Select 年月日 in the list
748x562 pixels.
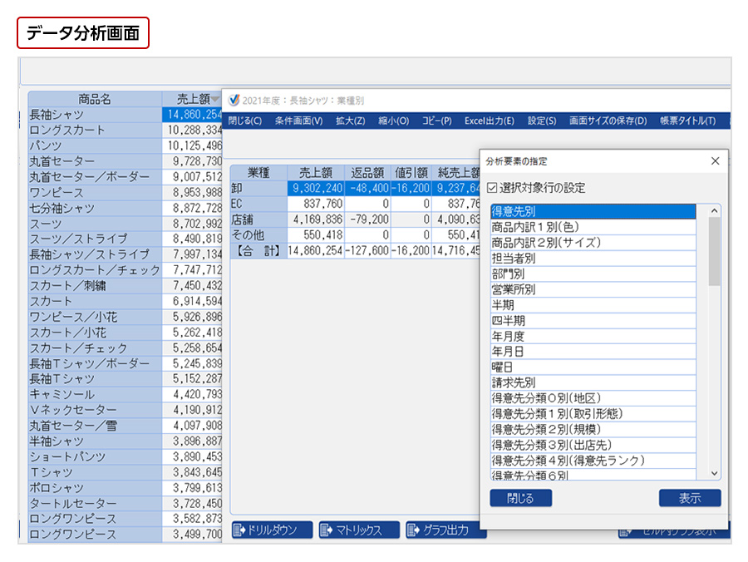point(593,352)
